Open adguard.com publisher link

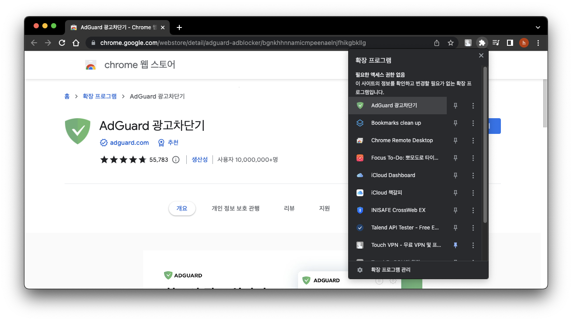(129, 143)
